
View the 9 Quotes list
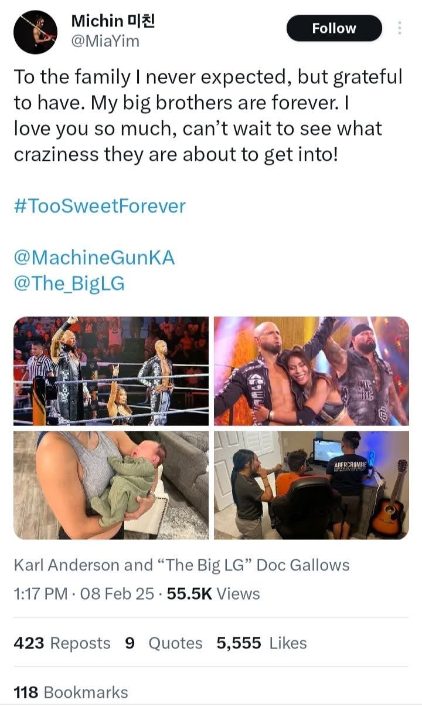coord(164,643)
